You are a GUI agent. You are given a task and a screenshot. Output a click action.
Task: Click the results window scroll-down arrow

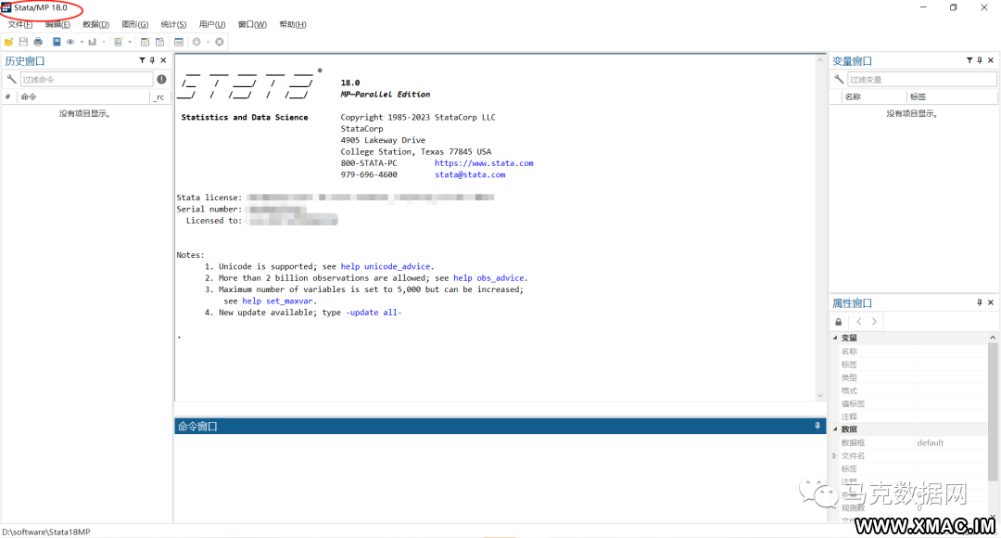820,395
